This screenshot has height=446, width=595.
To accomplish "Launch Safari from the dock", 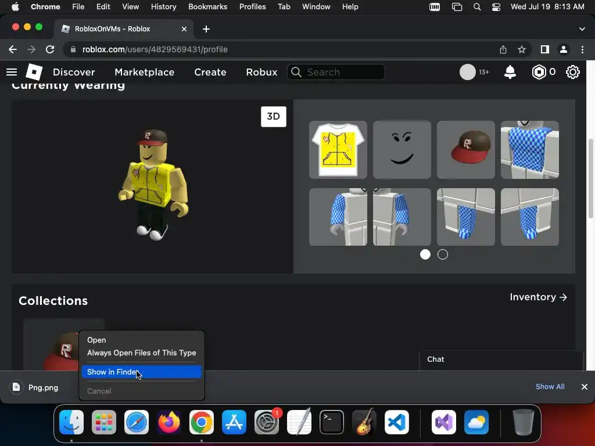I will coord(137,422).
